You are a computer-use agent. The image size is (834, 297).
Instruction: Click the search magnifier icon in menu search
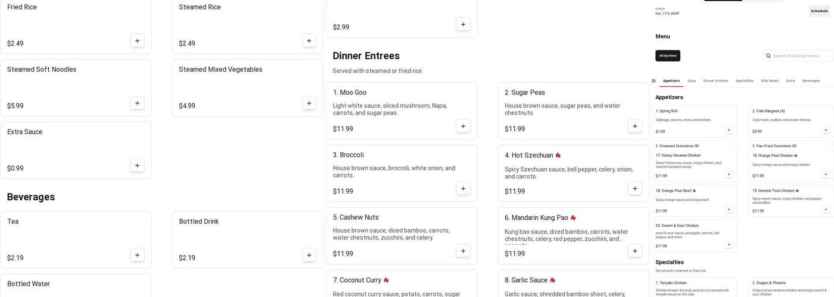point(768,56)
